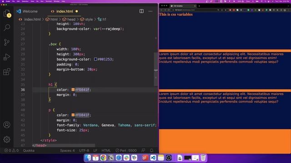291x163 pixels.
Task: Open Calendar from the dock
Action: point(95,158)
